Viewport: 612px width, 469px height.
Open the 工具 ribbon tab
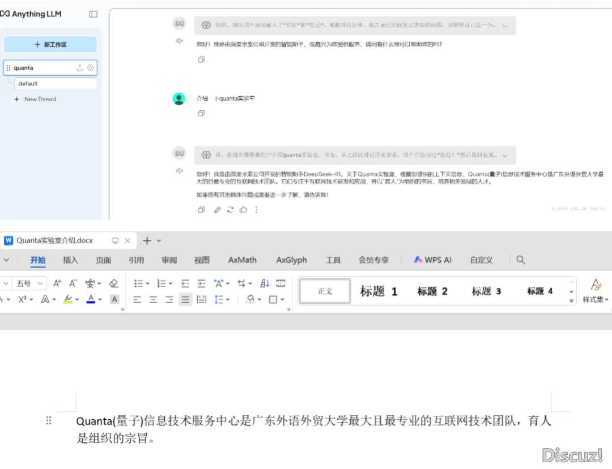click(x=333, y=260)
